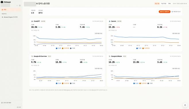
Task: Toggle blue legend series in Gemini chart
Action: [x=139, y=48]
